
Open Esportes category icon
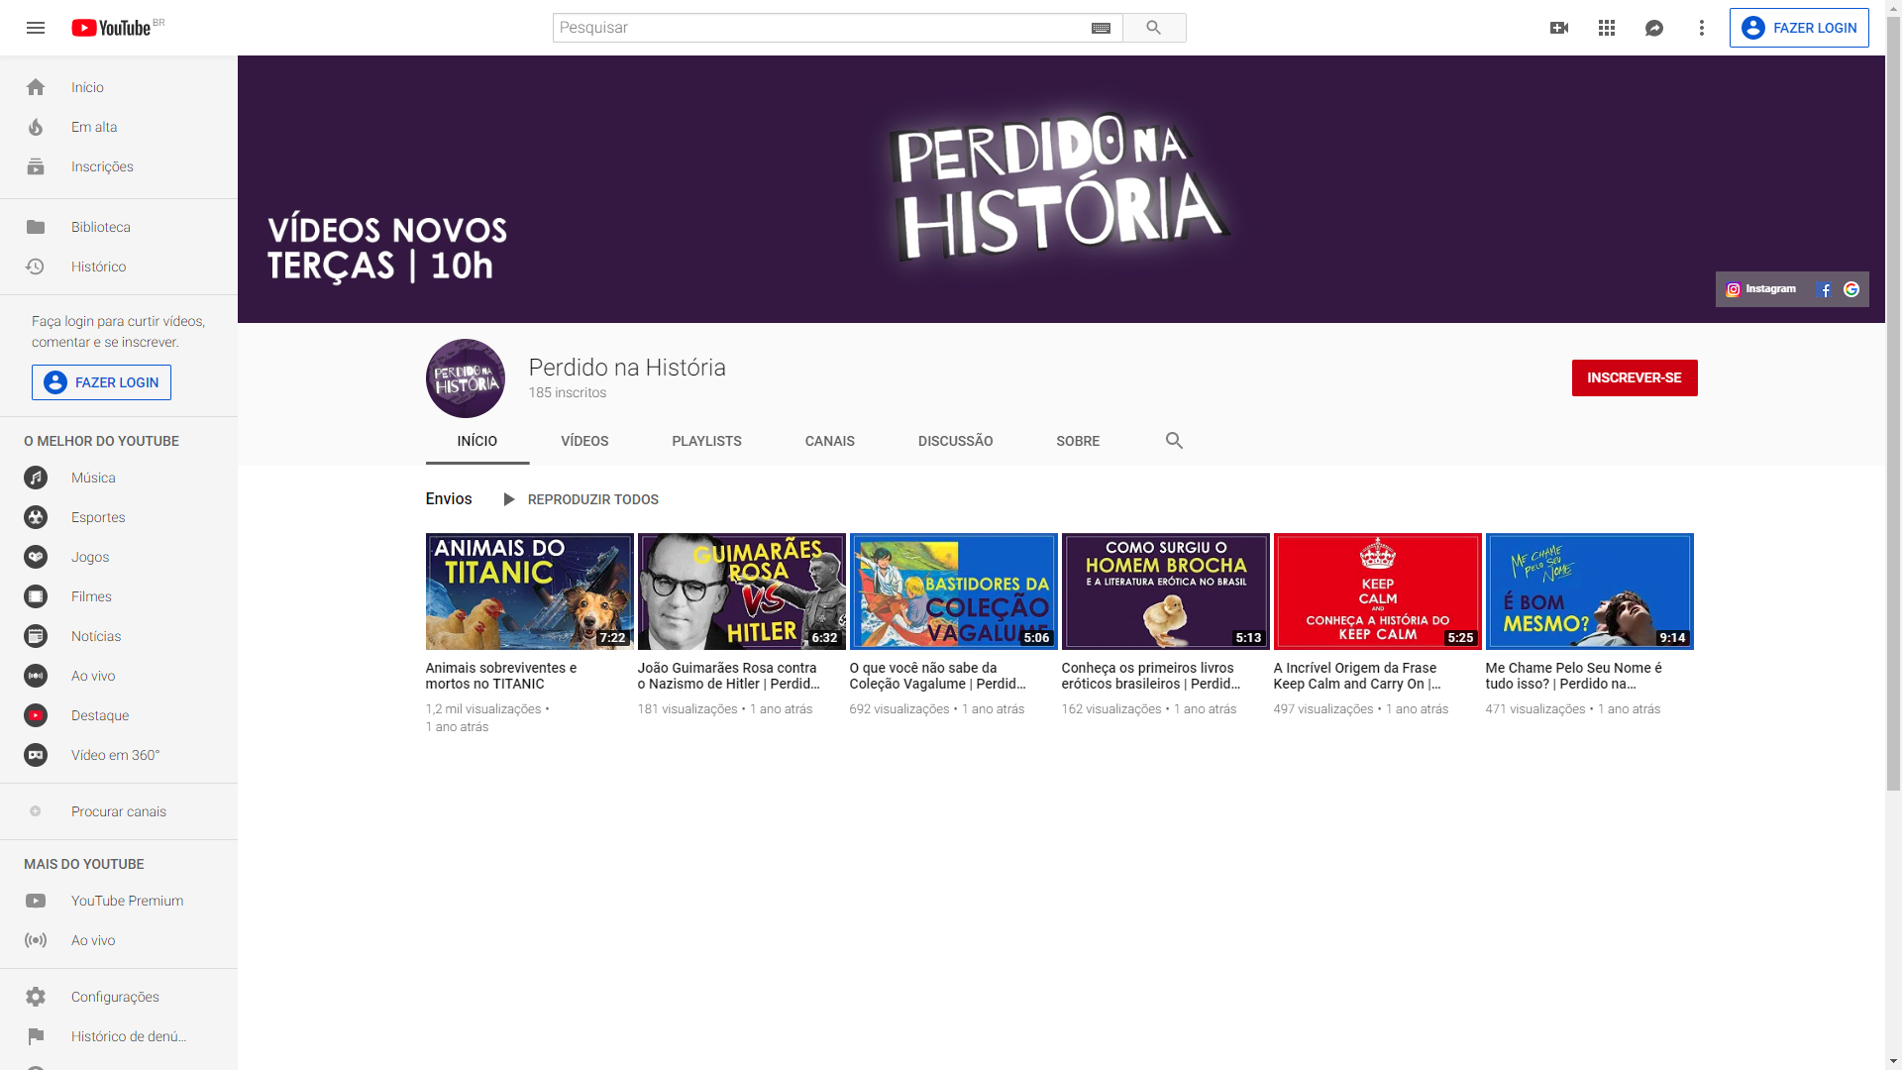(36, 517)
